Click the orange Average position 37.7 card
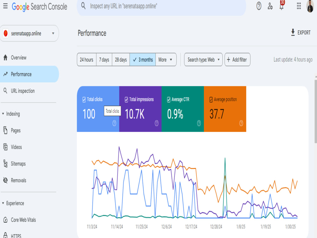 pyautogui.click(x=225, y=109)
